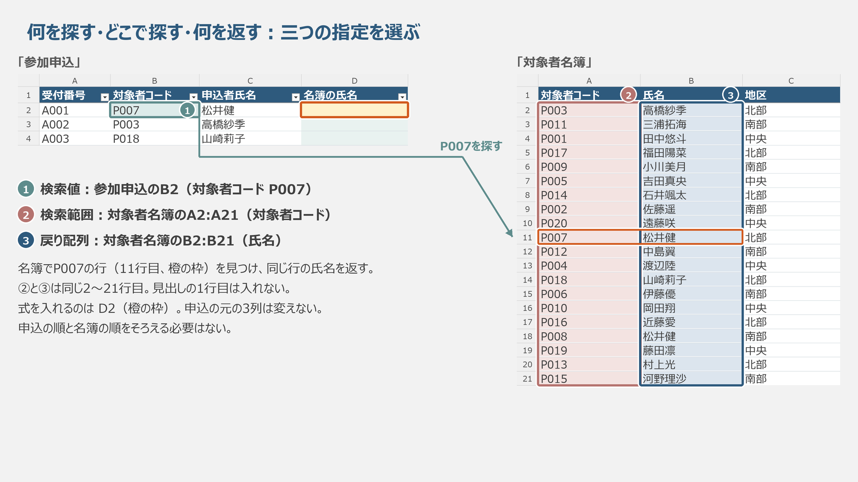Viewport: 858px width, 482px height.
Task: Open the 名簿の氏名 filter dropdown arrow
Action: point(402,97)
